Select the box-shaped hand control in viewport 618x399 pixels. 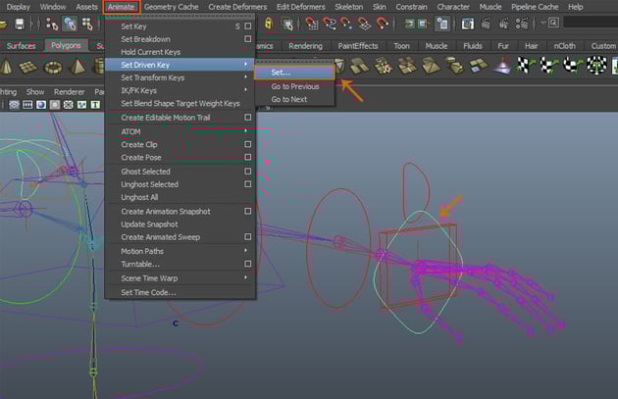[418, 266]
